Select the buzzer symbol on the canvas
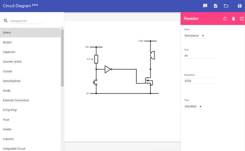 pos(152,55)
